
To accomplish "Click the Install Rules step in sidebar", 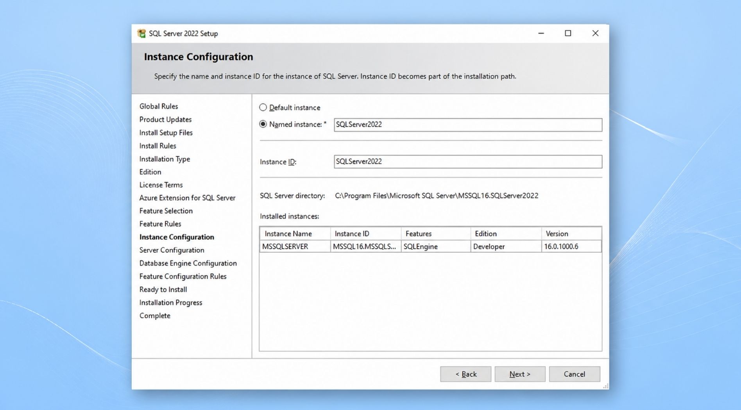I will [158, 146].
